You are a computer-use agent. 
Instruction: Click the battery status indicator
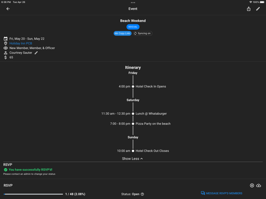pos(262,2)
